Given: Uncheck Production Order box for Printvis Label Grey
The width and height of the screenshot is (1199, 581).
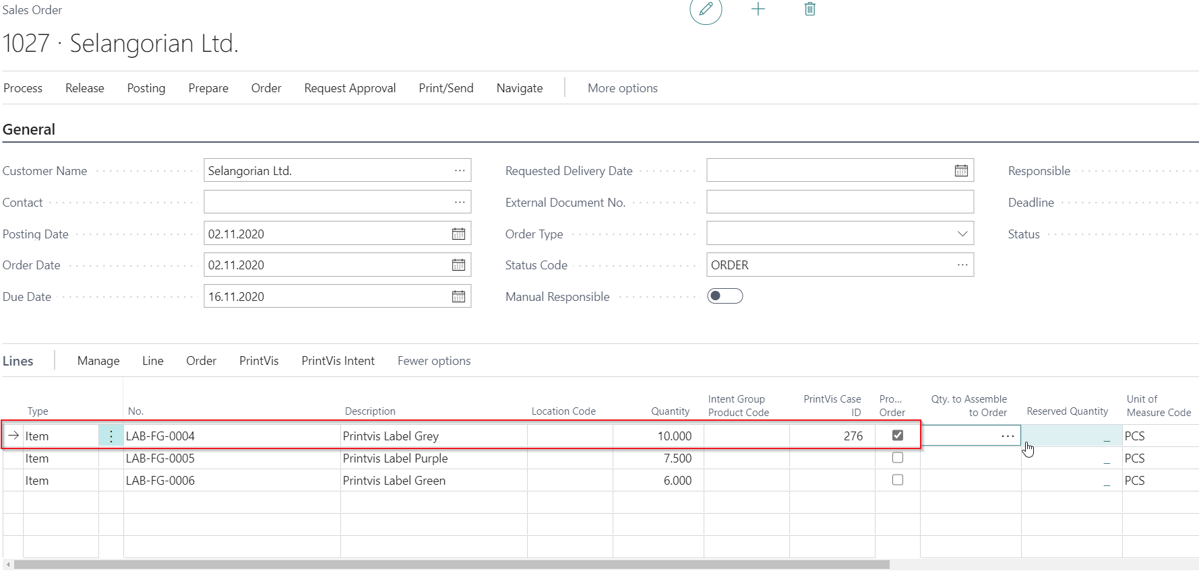Looking at the screenshot, I should click(898, 436).
